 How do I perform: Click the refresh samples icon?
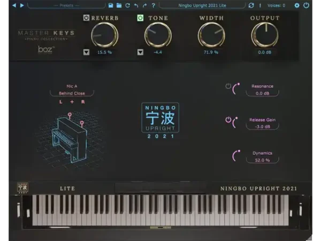(x=251, y=5)
